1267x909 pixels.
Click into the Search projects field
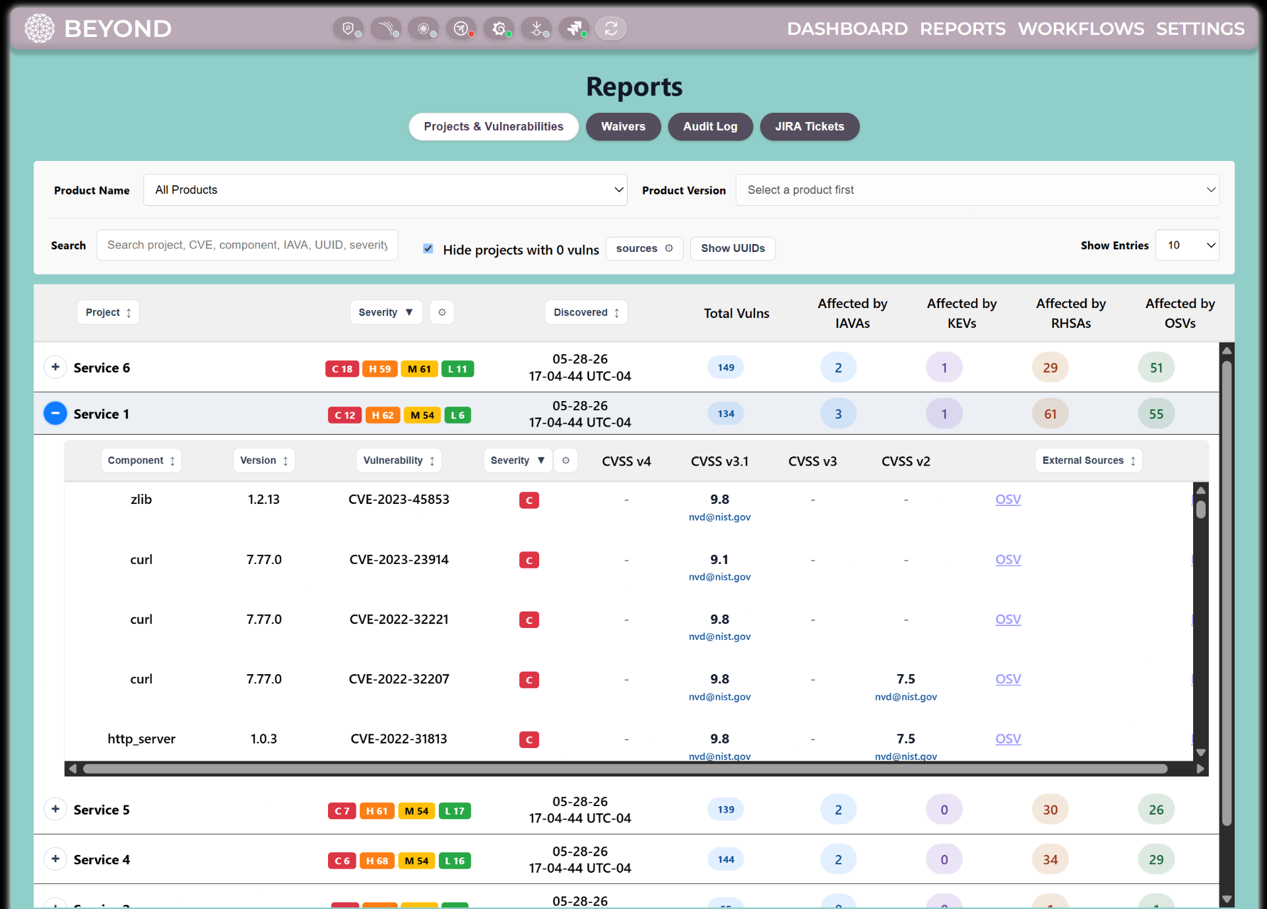point(247,245)
